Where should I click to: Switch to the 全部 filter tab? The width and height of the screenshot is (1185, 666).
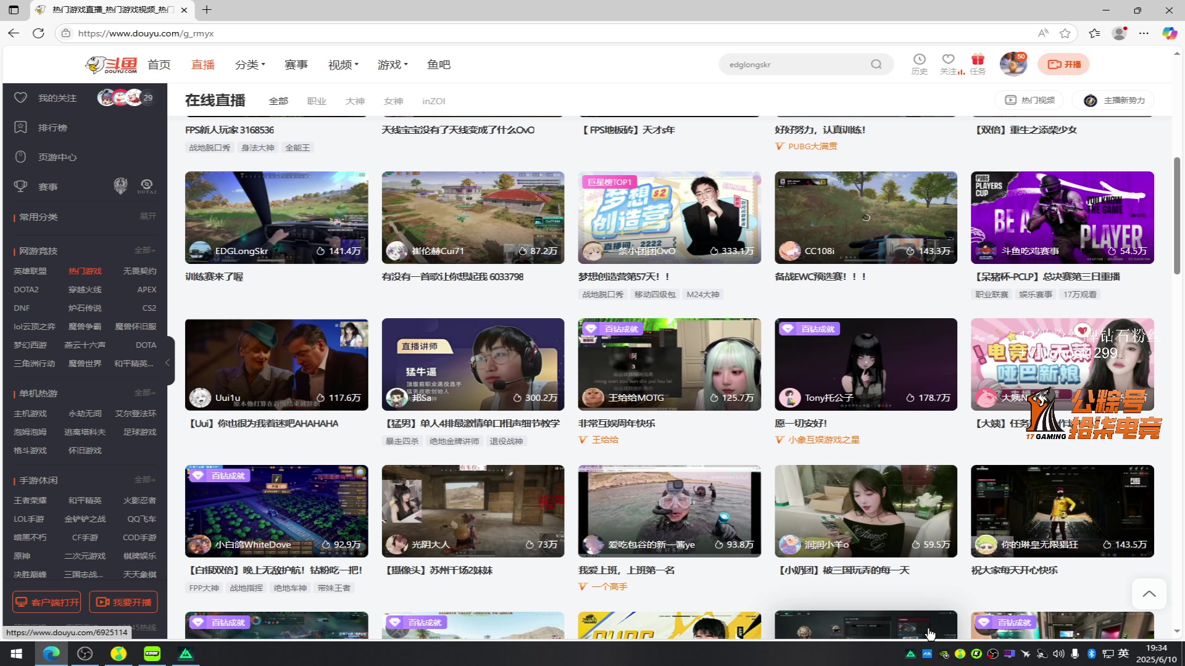(278, 101)
